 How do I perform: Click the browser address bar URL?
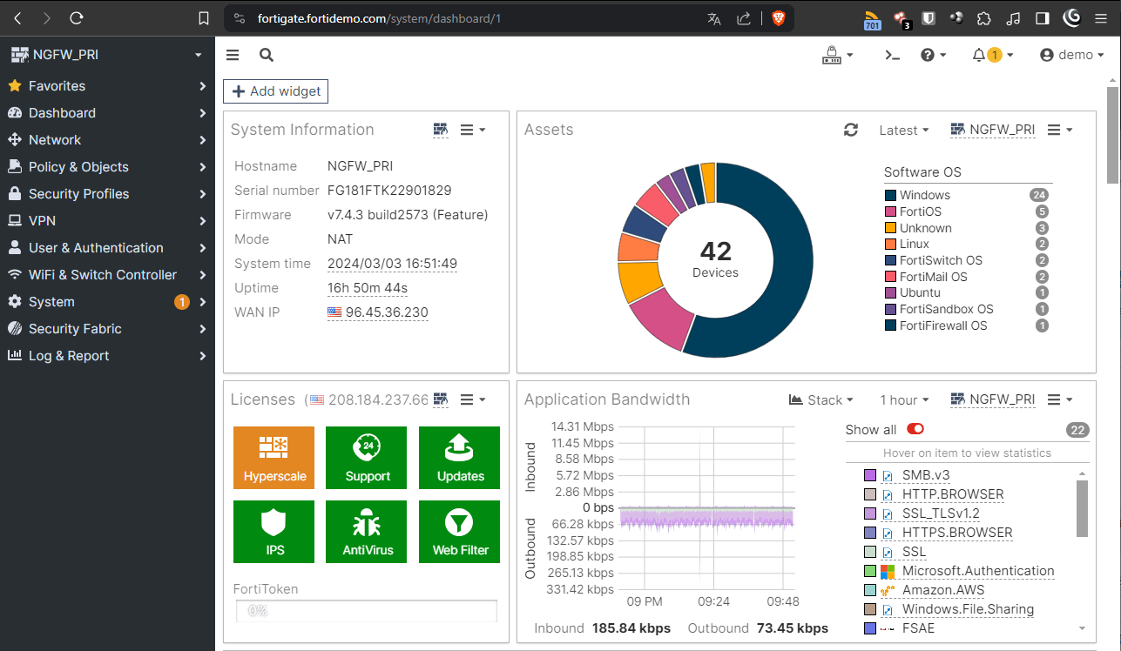coord(379,18)
